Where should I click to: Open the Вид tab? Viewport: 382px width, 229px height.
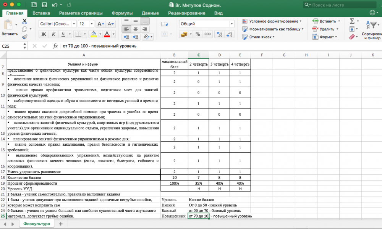(219, 13)
